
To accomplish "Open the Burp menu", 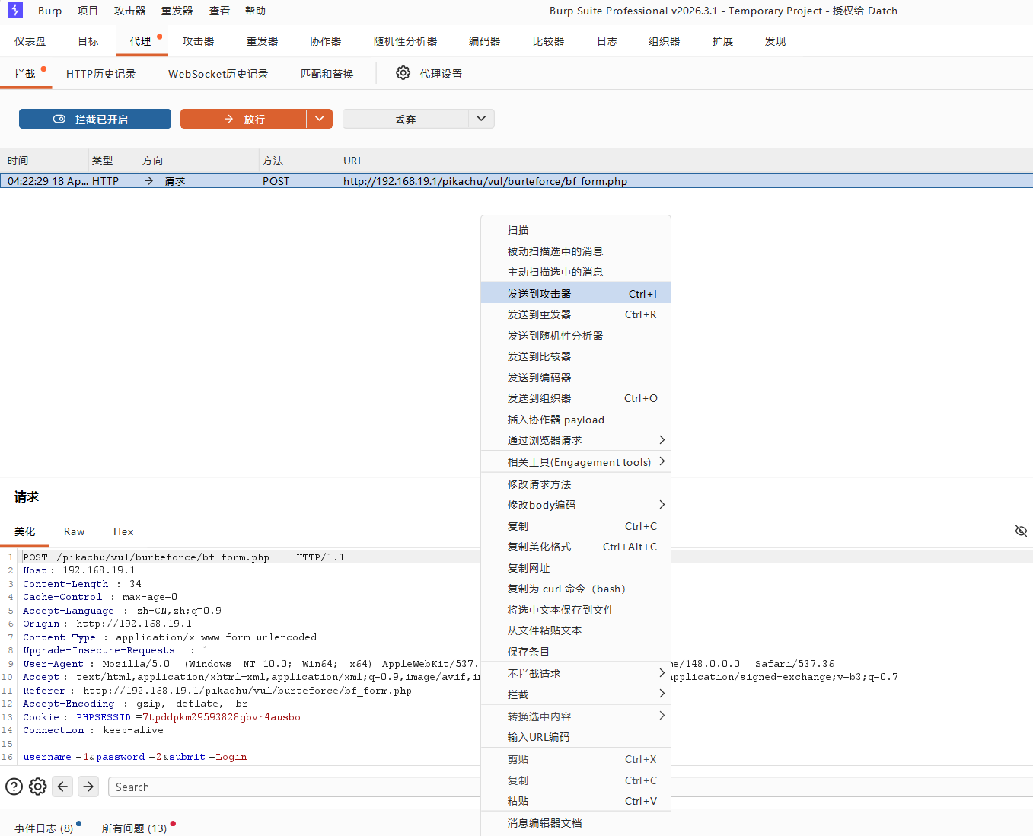I will [50, 11].
